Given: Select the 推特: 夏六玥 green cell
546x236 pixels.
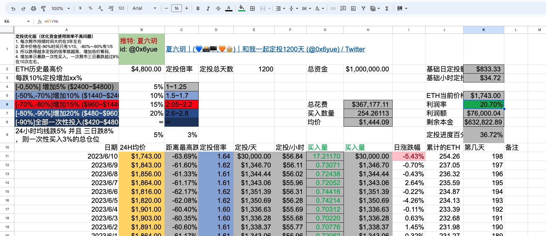Looking at the screenshot, I should pos(142,49).
